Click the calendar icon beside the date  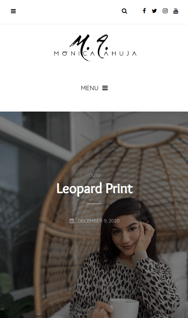tap(72, 221)
